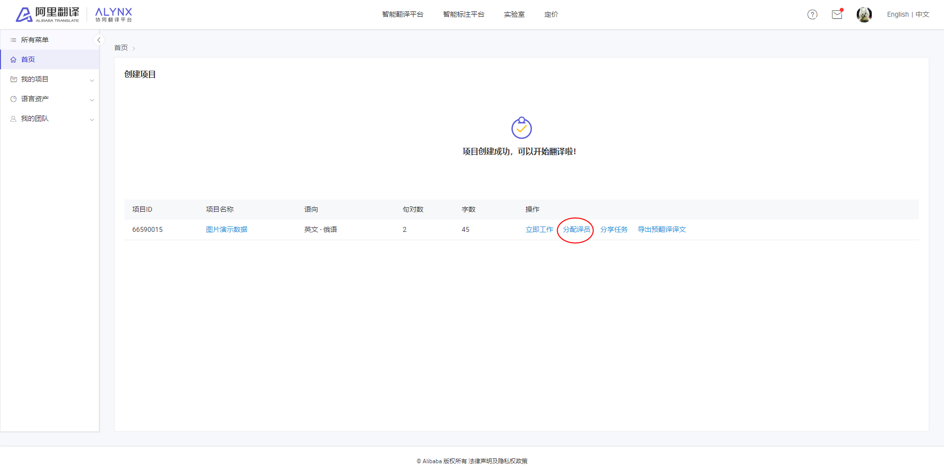Switch language to 中文
This screenshot has height=476, width=944.
[x=922, y=15]
